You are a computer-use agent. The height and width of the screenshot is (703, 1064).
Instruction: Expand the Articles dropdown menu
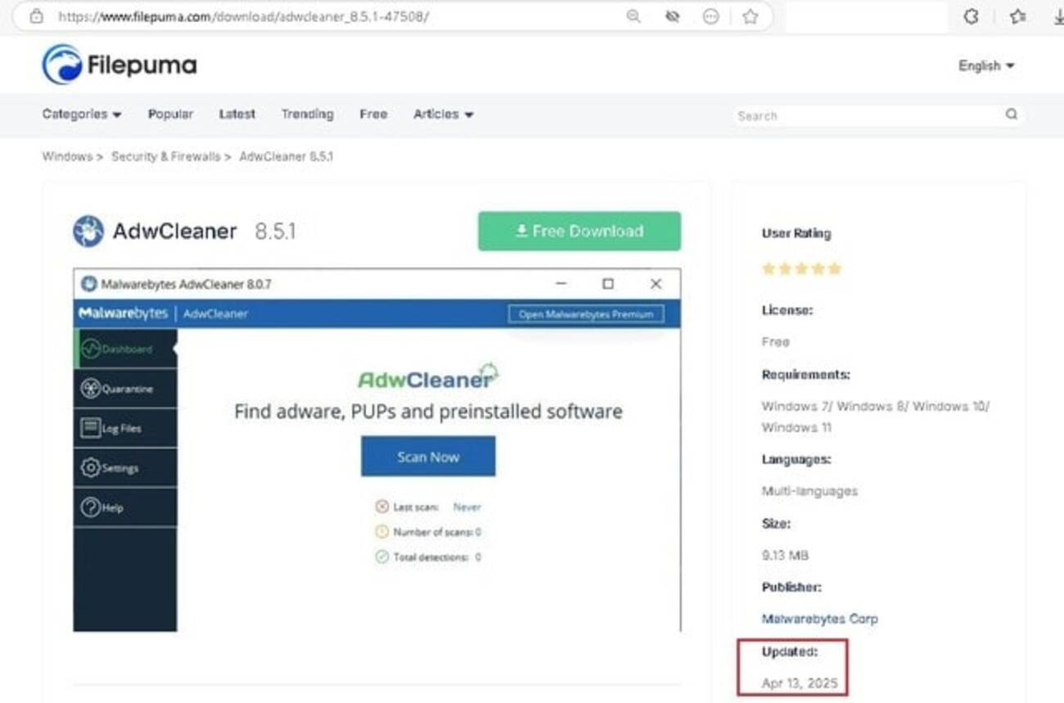click(444, 115)
